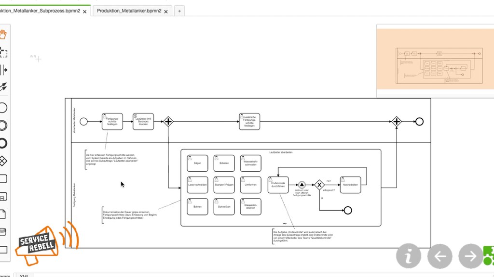Select the Schweißen task

[x=224, y=207]
